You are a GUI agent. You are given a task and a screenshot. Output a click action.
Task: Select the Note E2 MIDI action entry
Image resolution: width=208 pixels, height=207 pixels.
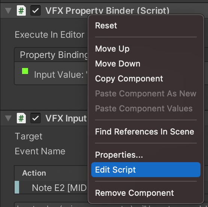51,188
